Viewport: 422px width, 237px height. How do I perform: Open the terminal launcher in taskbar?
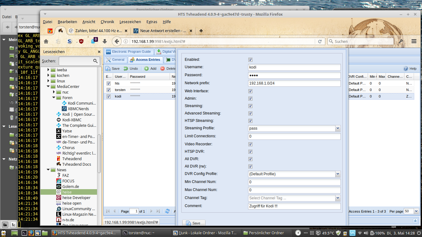(24, 233)
